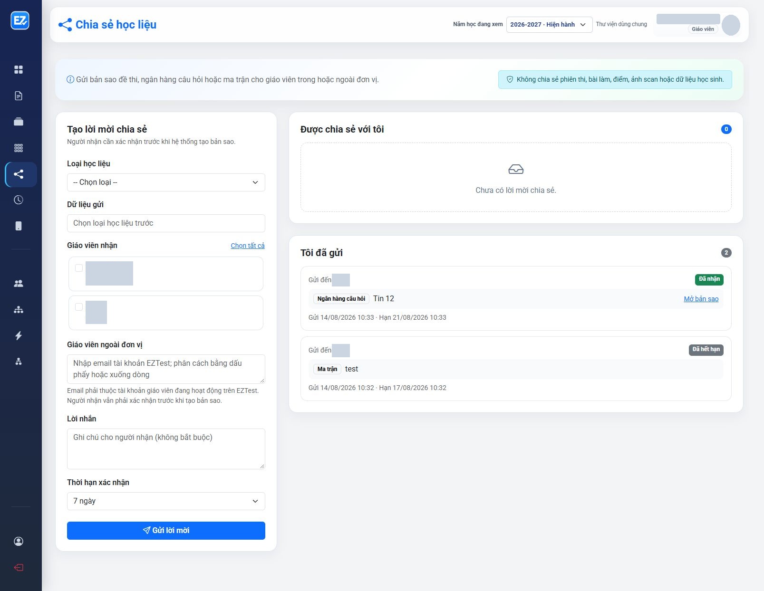Open the school year 2026-2027 dropdown

549,25
